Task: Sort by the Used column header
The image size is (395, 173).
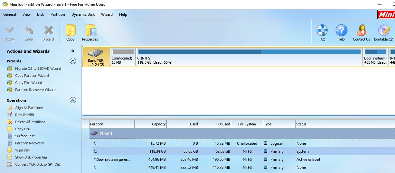Action: (x=183, y=124)
